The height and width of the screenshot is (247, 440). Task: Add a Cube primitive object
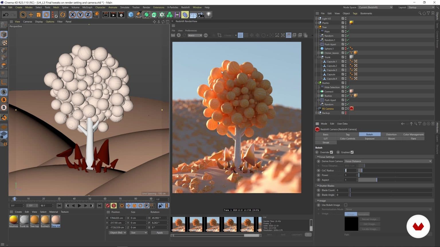pos(131,15)
